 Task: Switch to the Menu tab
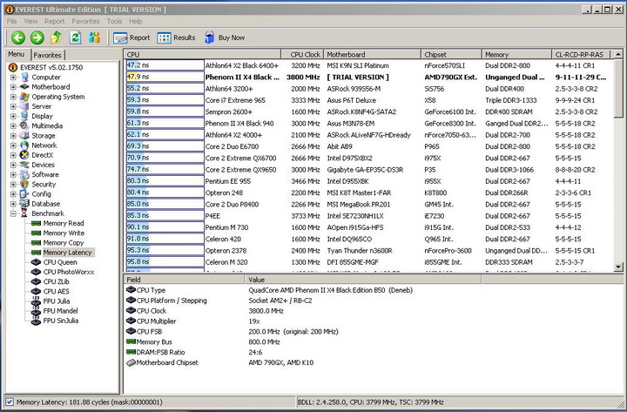click(x=17, y=54)
